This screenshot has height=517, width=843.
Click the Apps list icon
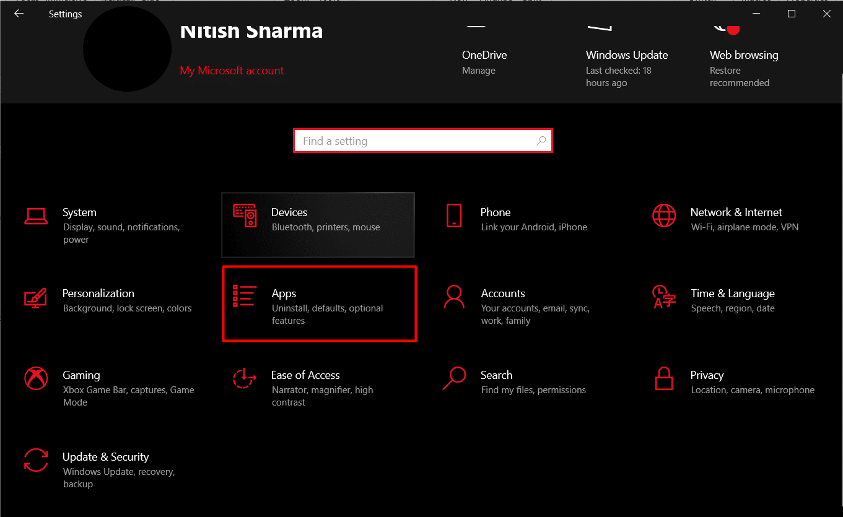coord(245,296)
